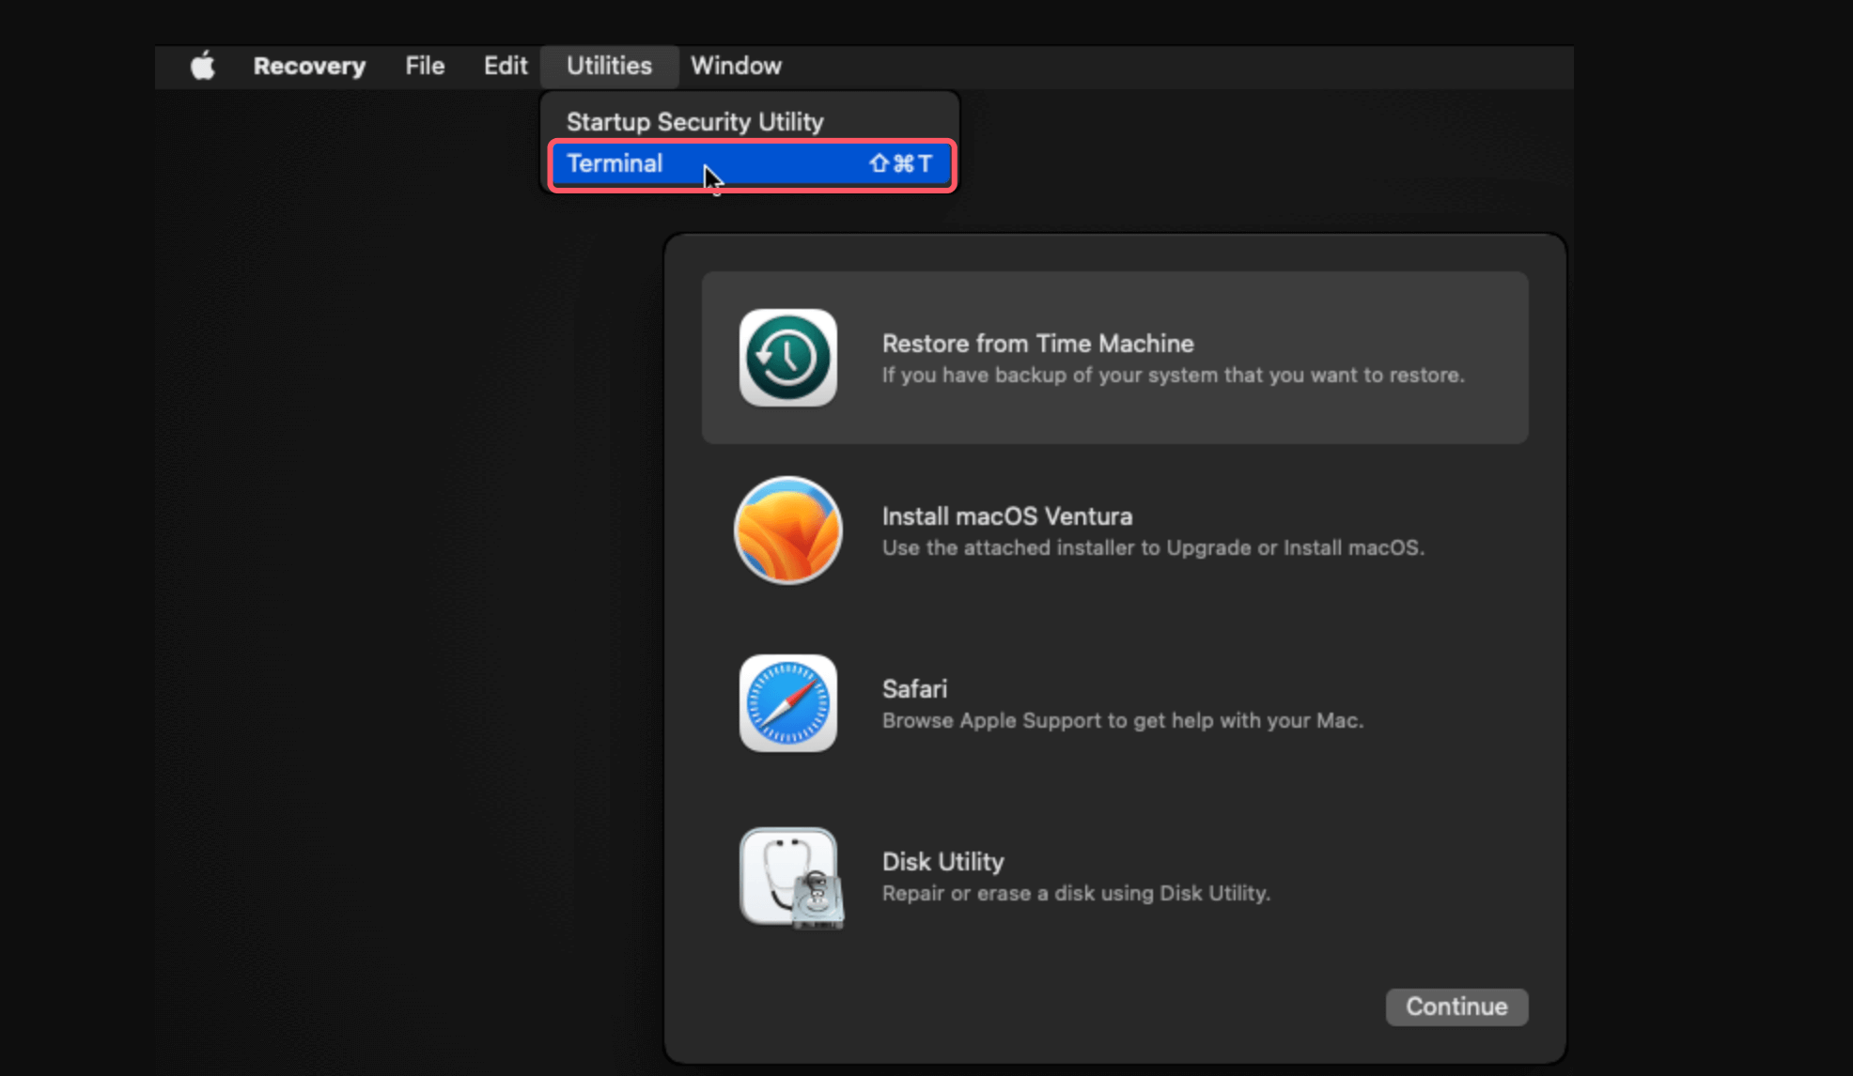This screenshot has height=1076, width=1853.
Task: Open the File menu
Action: pos(425,66)
